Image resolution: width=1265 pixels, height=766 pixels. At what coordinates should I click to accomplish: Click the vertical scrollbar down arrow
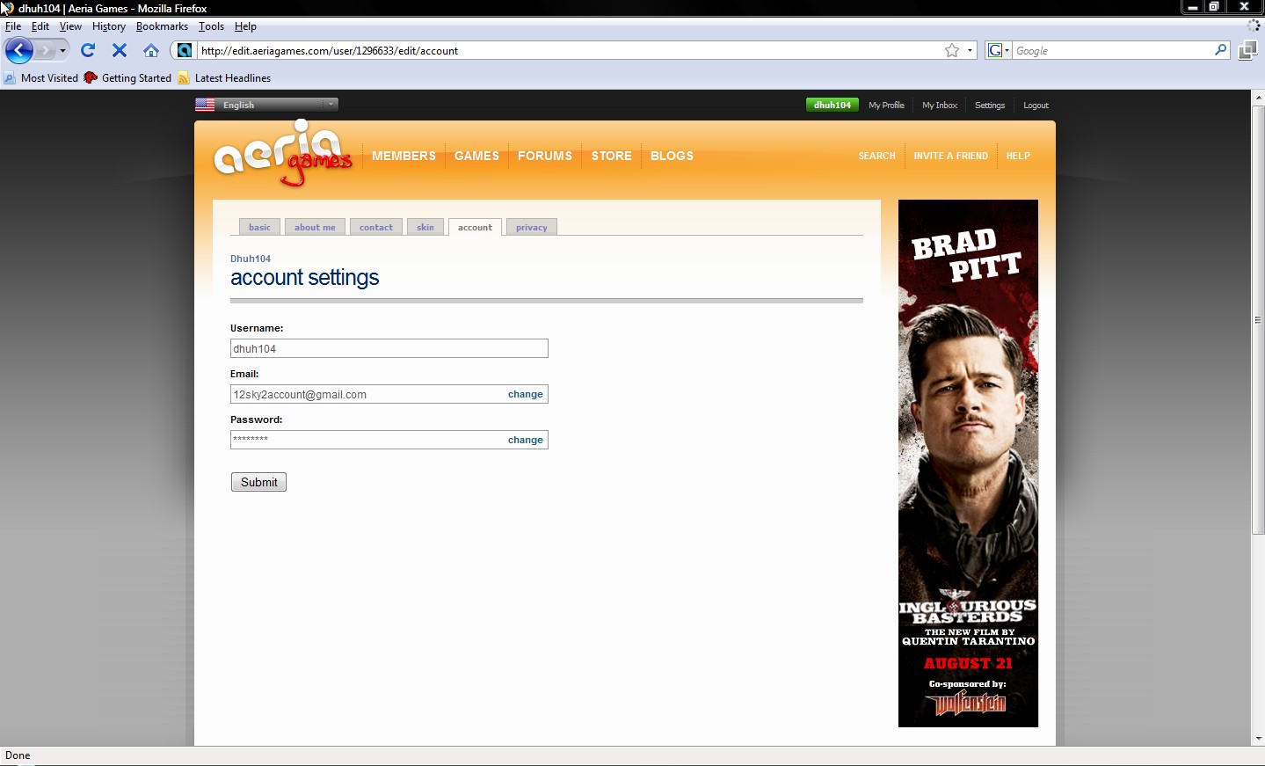pos(1258,739)
